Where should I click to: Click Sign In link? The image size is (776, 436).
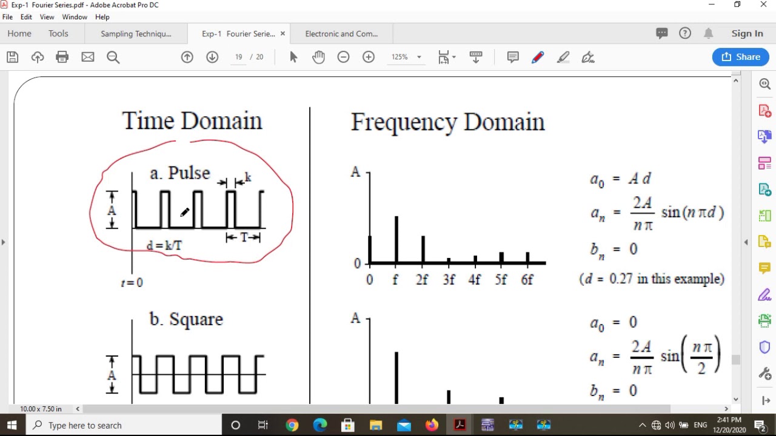[747, 33]
